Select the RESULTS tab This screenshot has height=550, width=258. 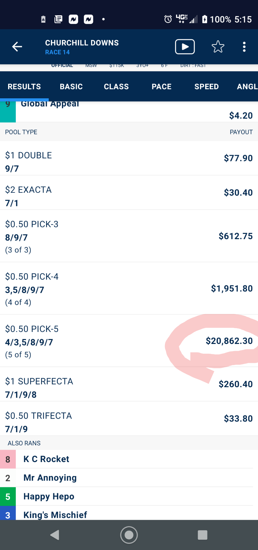point(24,87)
